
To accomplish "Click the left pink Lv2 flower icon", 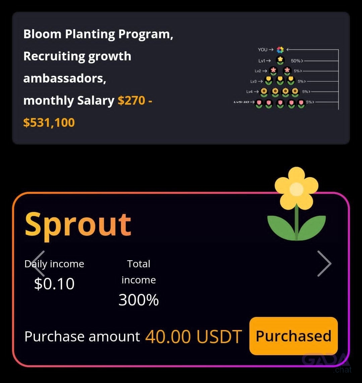I will pos(273,71).
